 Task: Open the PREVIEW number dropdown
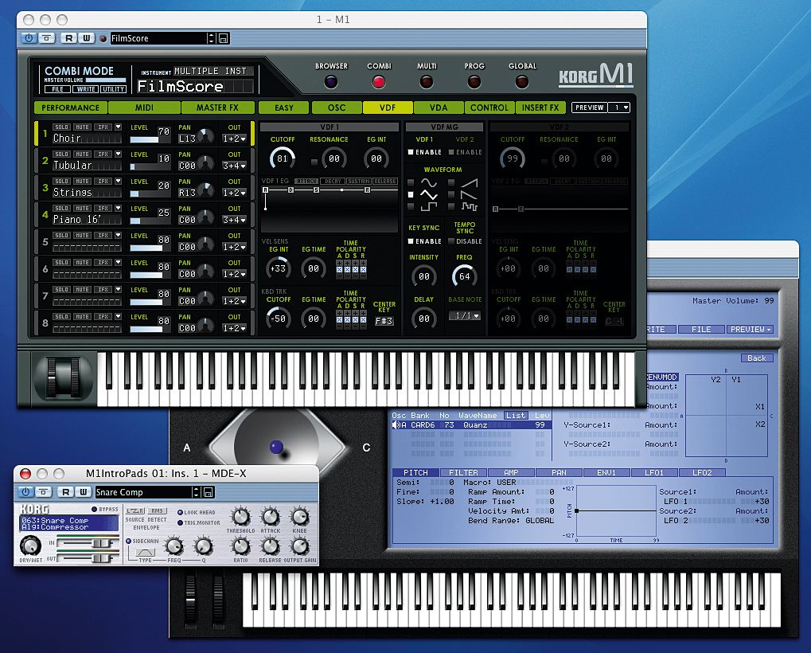[x=619, y=108]
